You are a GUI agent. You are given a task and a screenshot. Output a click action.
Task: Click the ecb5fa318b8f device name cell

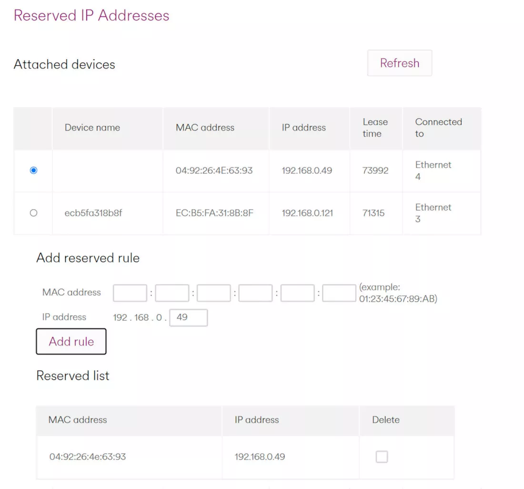pyautogui.click(x=93, y=213)
